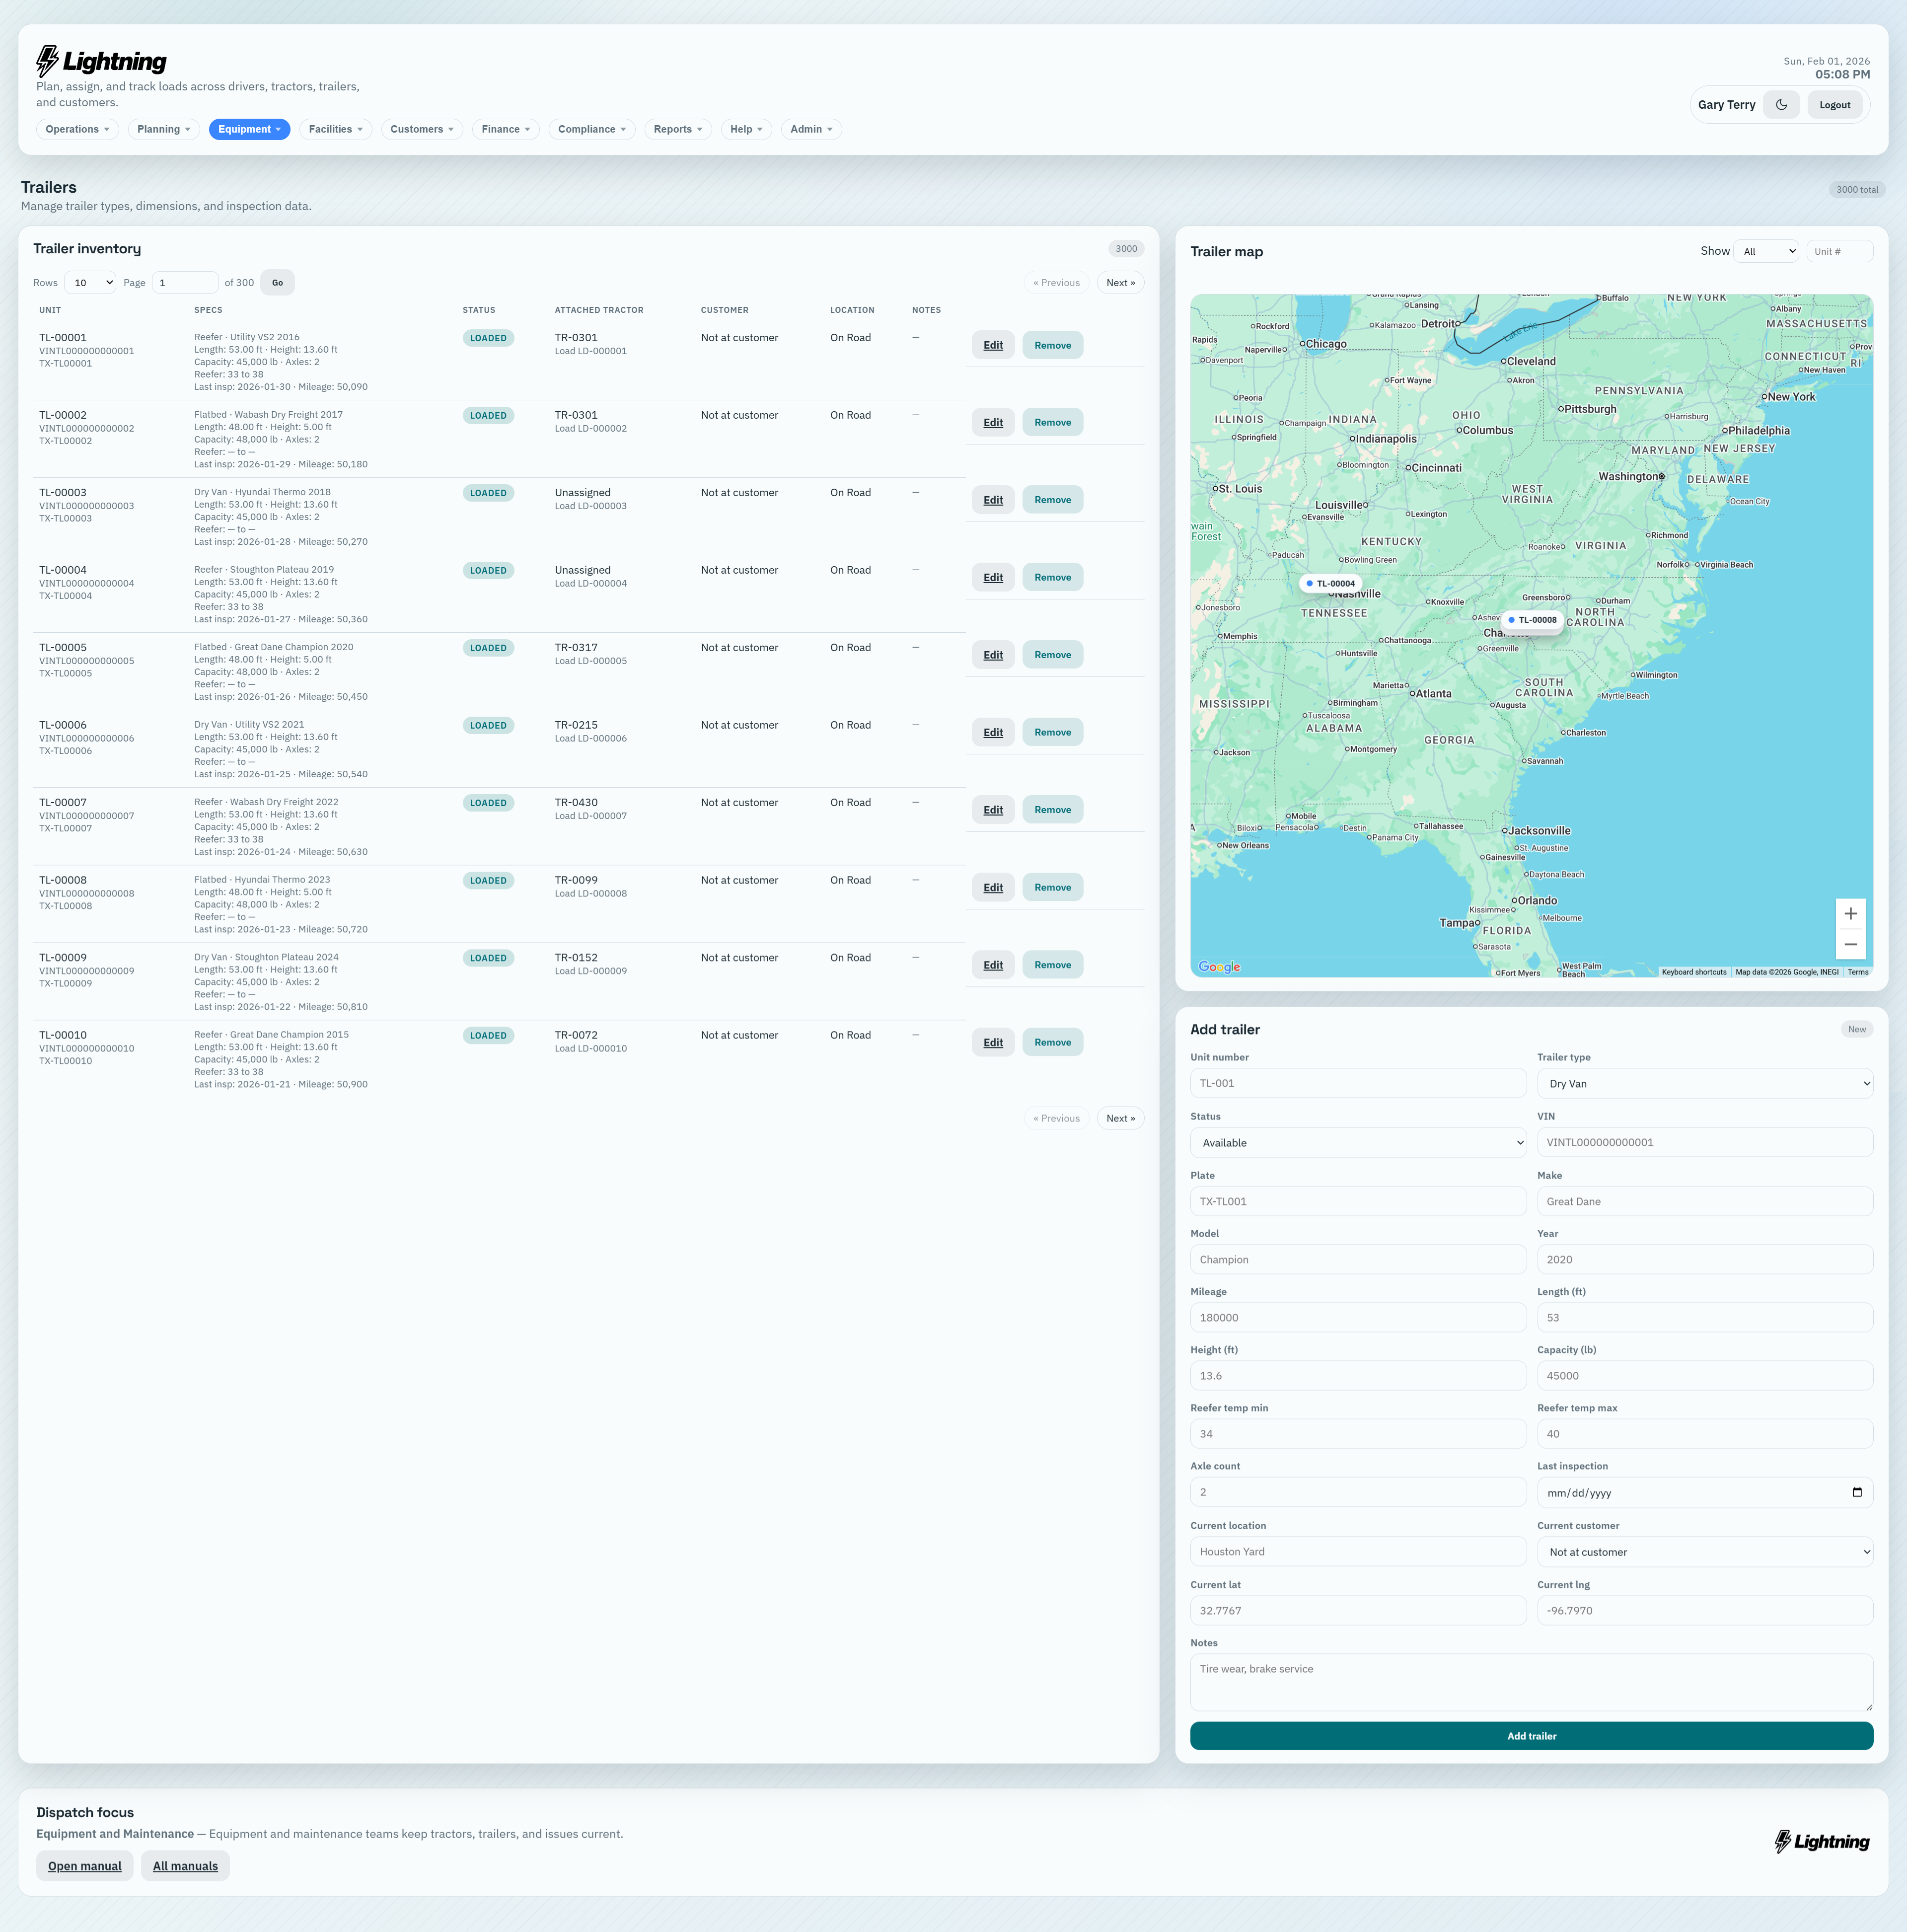Image resolution: width=1907 pixels, height=1932 pixels.
Task: Zoom in on trailer map
Action: tap(1850, 914)
